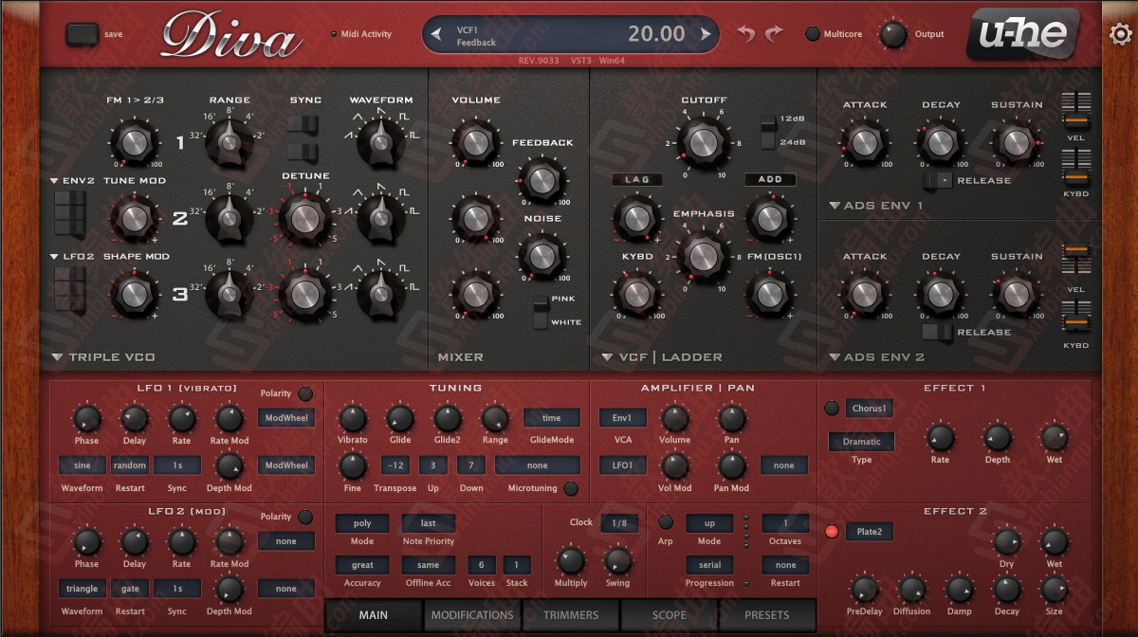Click the Amplifier Pan knob
Screen dimensions: 1138x637
point(731,418)
